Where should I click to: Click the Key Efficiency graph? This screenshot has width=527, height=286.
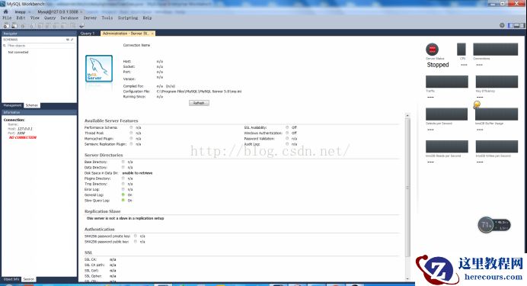(x=497, y=82)
